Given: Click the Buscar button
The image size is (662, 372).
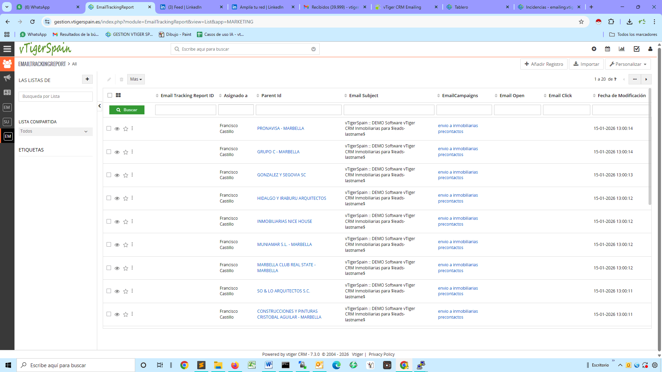Looking at the screenshot, I should click(127, 110).
